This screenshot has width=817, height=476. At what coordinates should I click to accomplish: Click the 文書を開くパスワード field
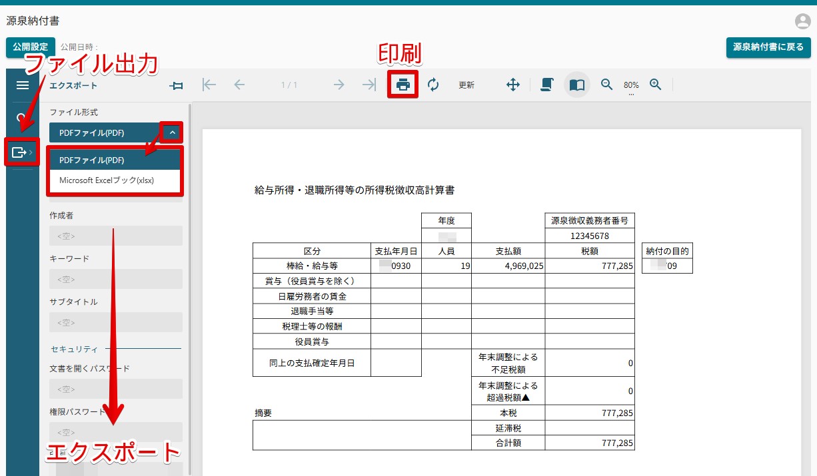(116, 389)
